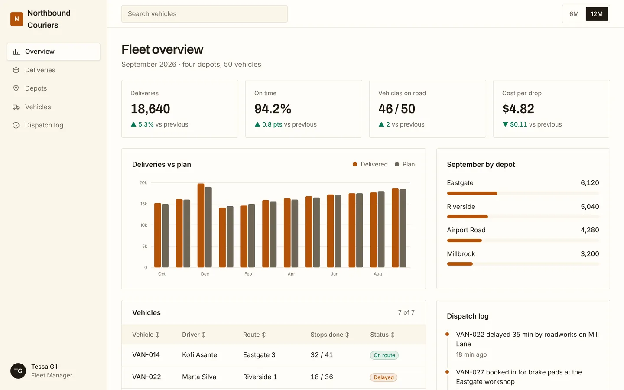Sort table by Vehicle column arrows
Viewport: 624px width, 390px height.
pos(157,335)
